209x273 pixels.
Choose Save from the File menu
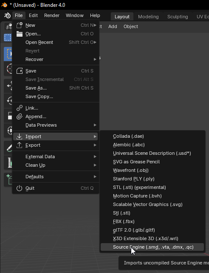click(x=56, y=71)
